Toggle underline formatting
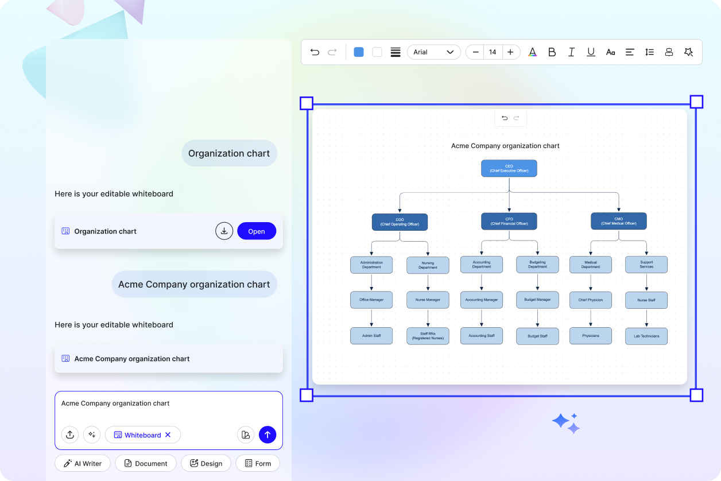Viewport: 721px width, 481px height. coord(591,52)
